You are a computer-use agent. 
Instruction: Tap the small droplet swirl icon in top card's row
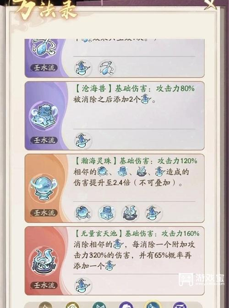pyautogui.click(x=107, y=68)
